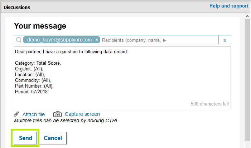Click the 'Category: Total Score' line
The height and width of the screenshot is (148, 251).
point(38,63)
